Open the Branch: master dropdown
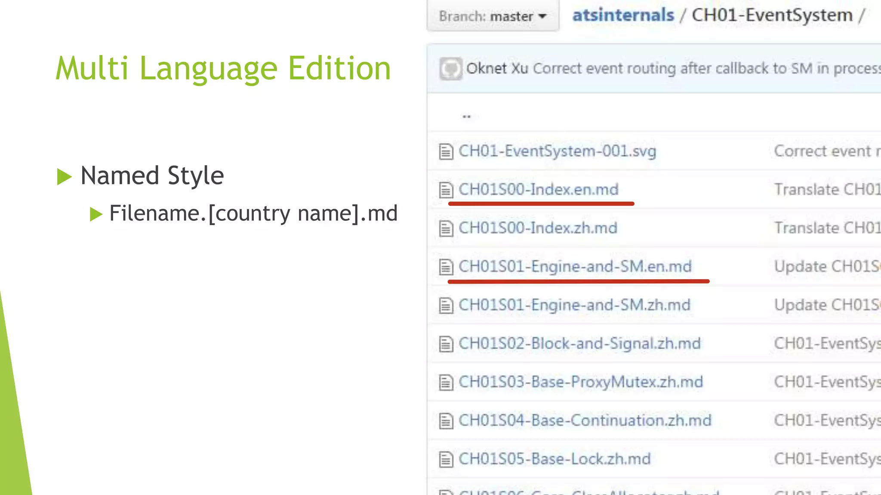 (493, 16)
